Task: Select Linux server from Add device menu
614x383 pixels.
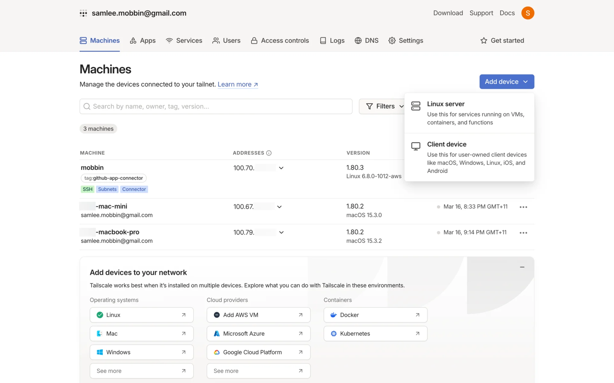Action: 469,113
